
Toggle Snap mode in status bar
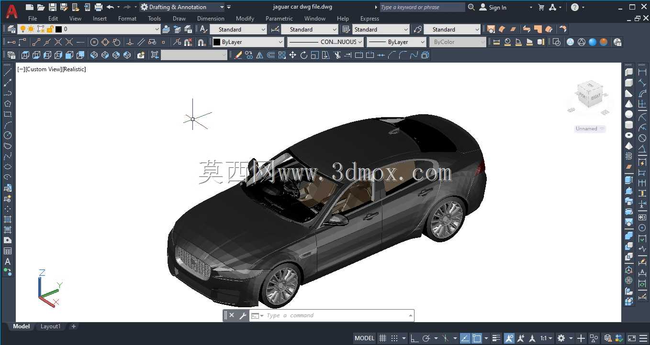394,338
